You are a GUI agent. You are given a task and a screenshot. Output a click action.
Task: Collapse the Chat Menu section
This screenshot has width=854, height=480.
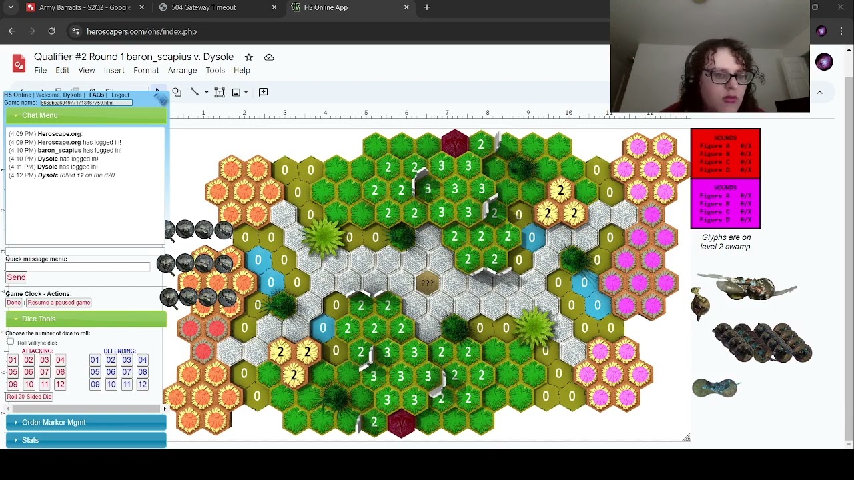pos(86,115)
